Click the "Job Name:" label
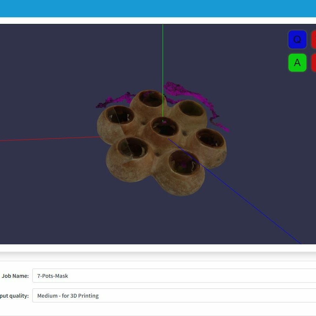Viewport: 316px width, 316px height. (x=15, y=276)
